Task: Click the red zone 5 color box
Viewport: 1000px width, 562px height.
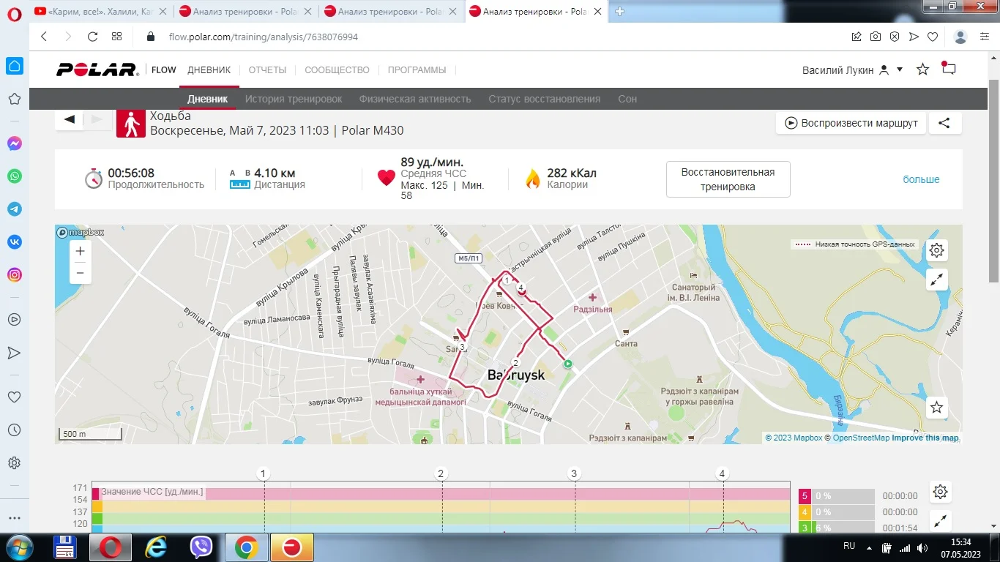Action: click(804, 496)
